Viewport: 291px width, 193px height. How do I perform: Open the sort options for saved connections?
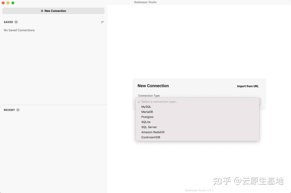coord(102,22)
